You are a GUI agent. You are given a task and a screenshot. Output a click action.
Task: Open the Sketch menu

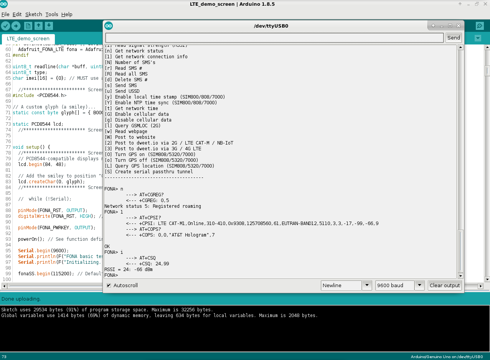point(33,14)
